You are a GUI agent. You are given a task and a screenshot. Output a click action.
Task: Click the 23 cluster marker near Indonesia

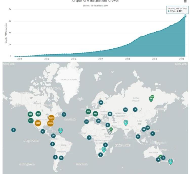tap(138, 136)
